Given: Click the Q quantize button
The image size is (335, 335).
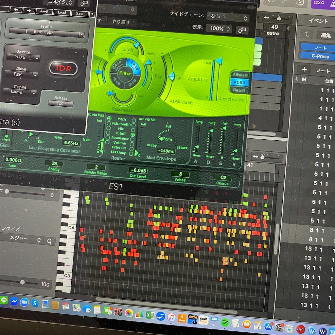Looking at the screenshot, I should pyautogui.click(x=49, y=241).
